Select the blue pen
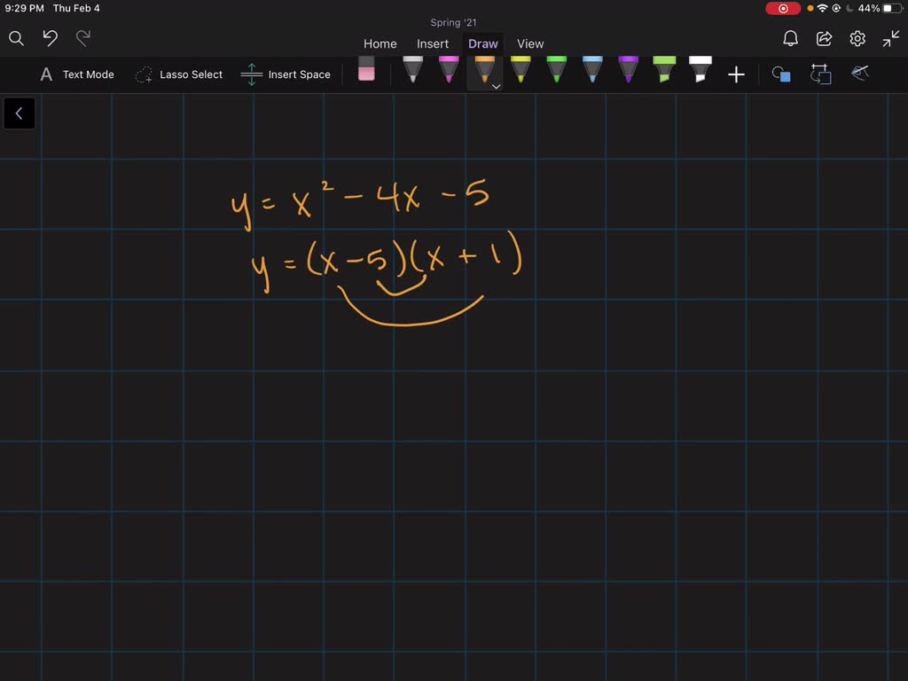The image size is (908, 681). 591,71
